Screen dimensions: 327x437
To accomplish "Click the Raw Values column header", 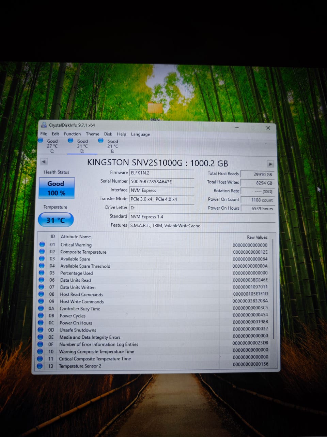I will pyautogui.click(x=257, y=237).
